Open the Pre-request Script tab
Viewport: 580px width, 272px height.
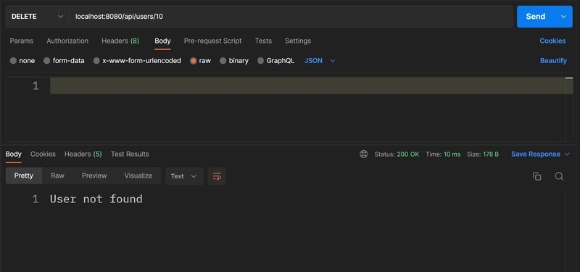pyautogui.click(x=212, y=41)
